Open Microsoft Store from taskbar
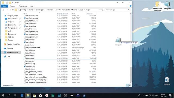 coord(34,96)
